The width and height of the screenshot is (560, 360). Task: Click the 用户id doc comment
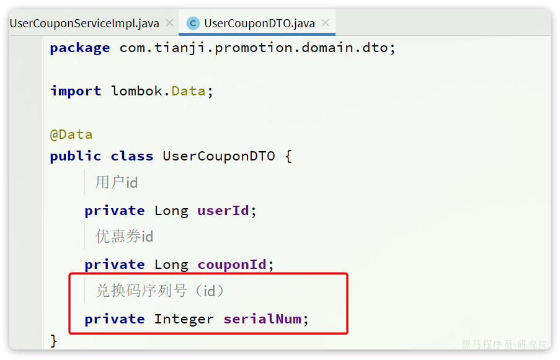[117, 182]
